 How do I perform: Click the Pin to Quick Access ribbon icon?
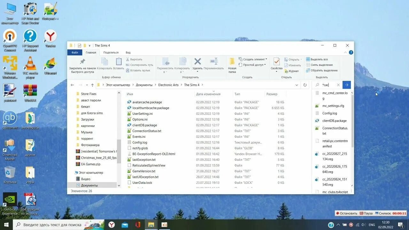coord(82,62)
